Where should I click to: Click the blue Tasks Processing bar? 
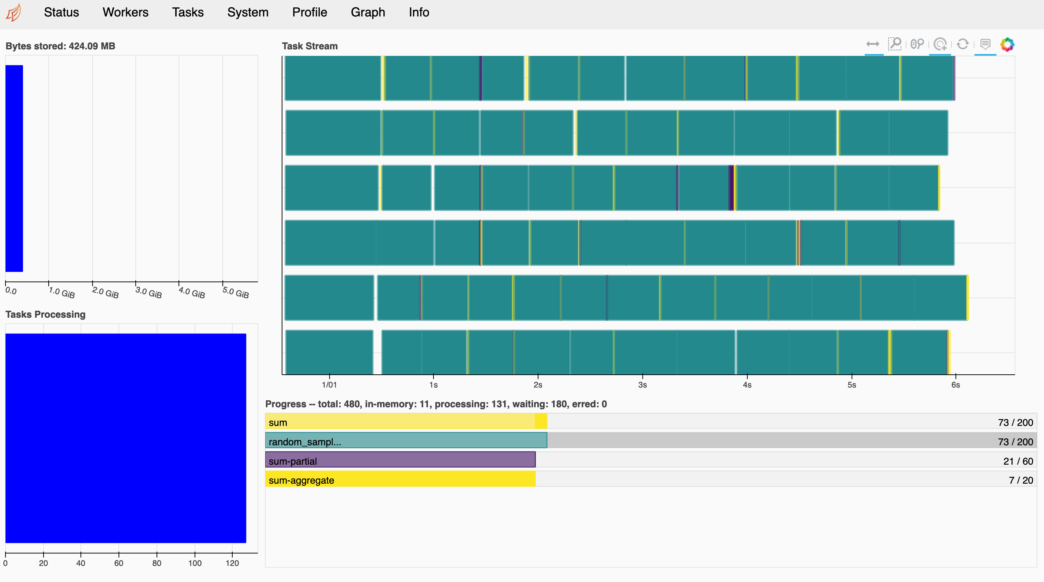(125, 438)
